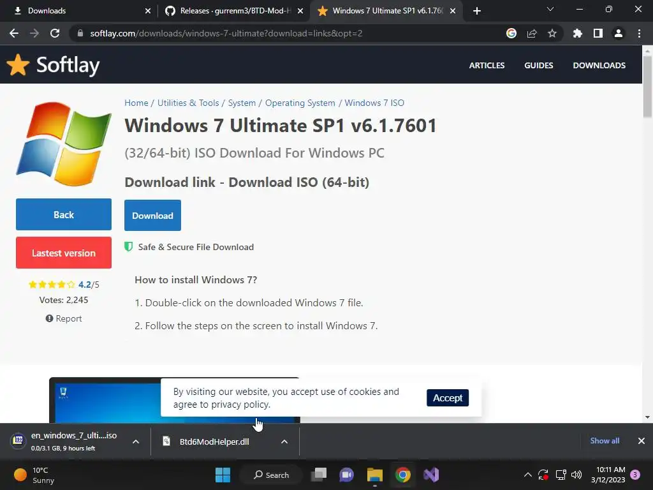Open the DOWNLOADS menu
This screenshot has width=653, height=490.
(599, 66)
